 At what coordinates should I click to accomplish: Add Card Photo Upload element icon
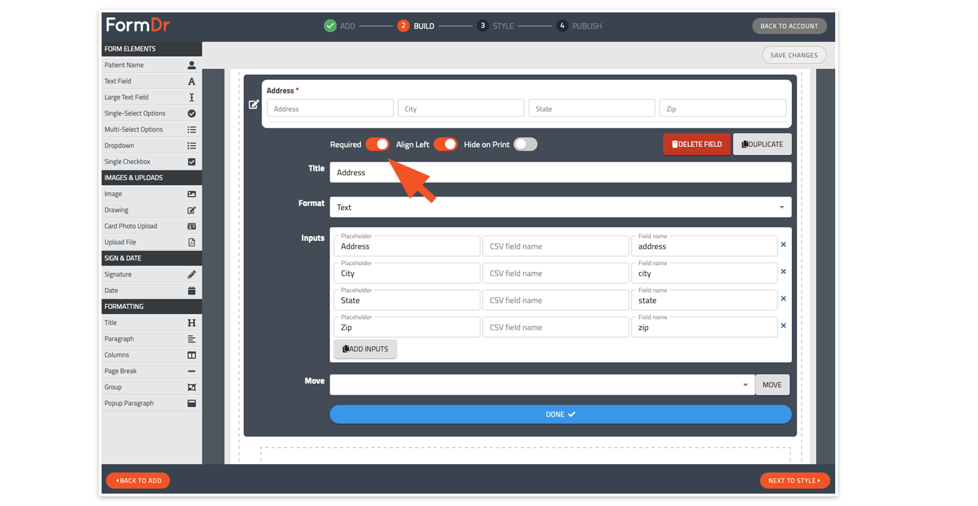click(x=191, y=226)
